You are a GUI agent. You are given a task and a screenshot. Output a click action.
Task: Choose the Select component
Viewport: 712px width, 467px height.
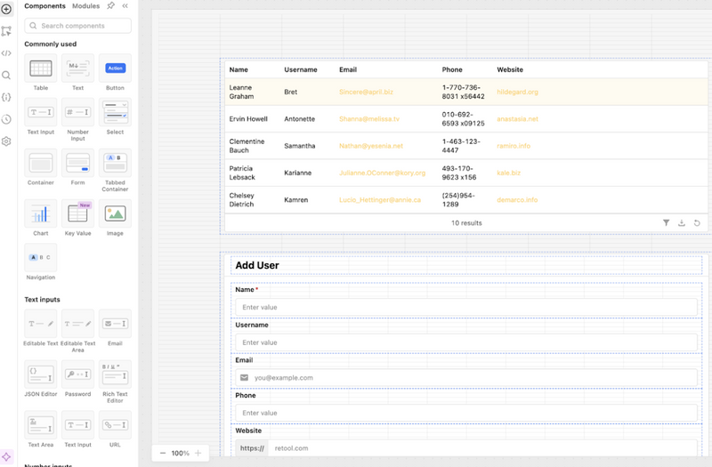click(x=115, y=117)
